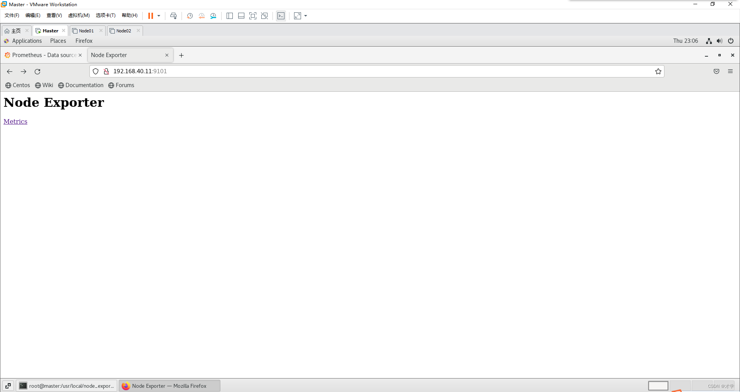This screenshot has height=392, width=740.
Task: Pause the virtual machine in the VMware toolbar
Action: [x=151, y=16]
